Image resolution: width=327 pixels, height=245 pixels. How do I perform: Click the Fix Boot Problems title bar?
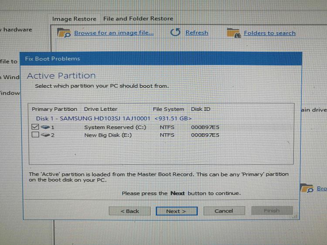tap(161, 59)
